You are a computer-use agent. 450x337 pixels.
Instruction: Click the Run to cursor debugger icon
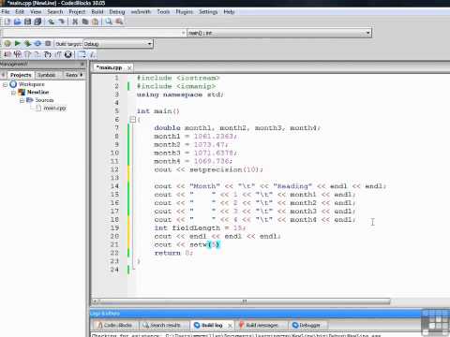tap(18, 54)
